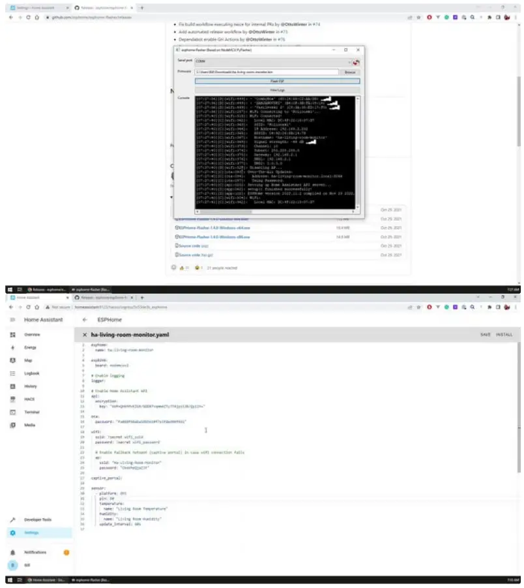
Task: Click the Home Assistant sidebar title
Action: pos(44,320)
